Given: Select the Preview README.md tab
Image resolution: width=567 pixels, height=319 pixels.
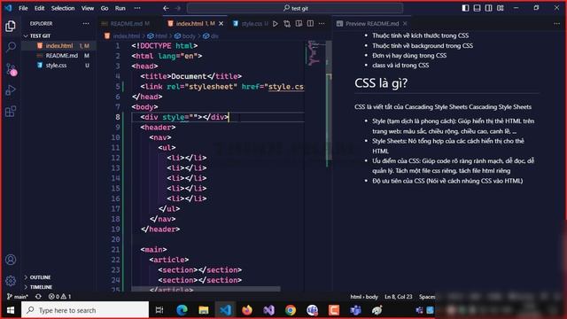Looking at the screenshot, I should (x=372, y=24).
